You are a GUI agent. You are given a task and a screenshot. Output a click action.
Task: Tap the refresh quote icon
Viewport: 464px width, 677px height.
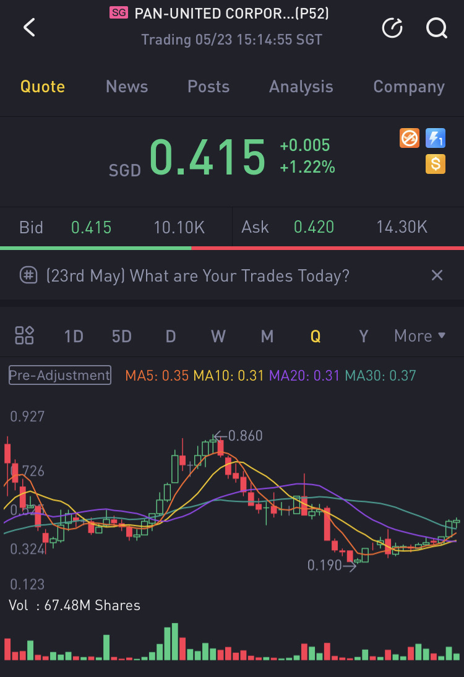click(392, 28)
